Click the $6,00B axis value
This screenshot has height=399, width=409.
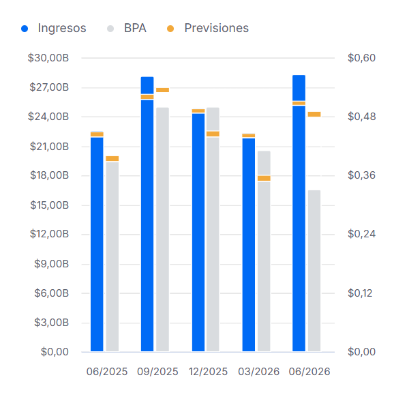point(51,293)
